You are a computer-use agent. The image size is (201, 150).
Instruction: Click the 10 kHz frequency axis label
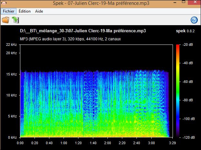point(11,95)
